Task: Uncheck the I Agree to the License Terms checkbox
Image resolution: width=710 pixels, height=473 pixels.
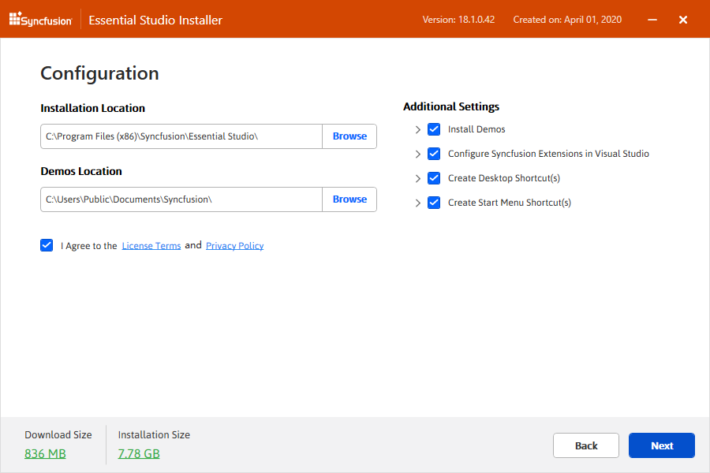Action: click(x=47, y=245)
